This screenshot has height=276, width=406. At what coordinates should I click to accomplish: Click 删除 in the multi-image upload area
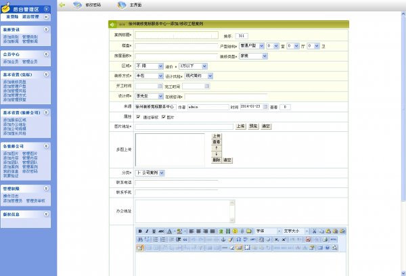click(217, 160)
